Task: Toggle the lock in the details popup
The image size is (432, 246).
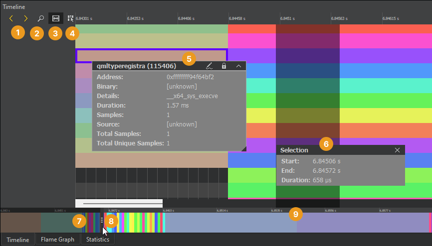Action: (224, 66)
